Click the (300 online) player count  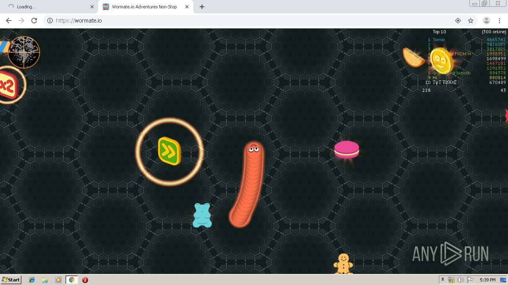pyautogui.click(x=494, y=32)
